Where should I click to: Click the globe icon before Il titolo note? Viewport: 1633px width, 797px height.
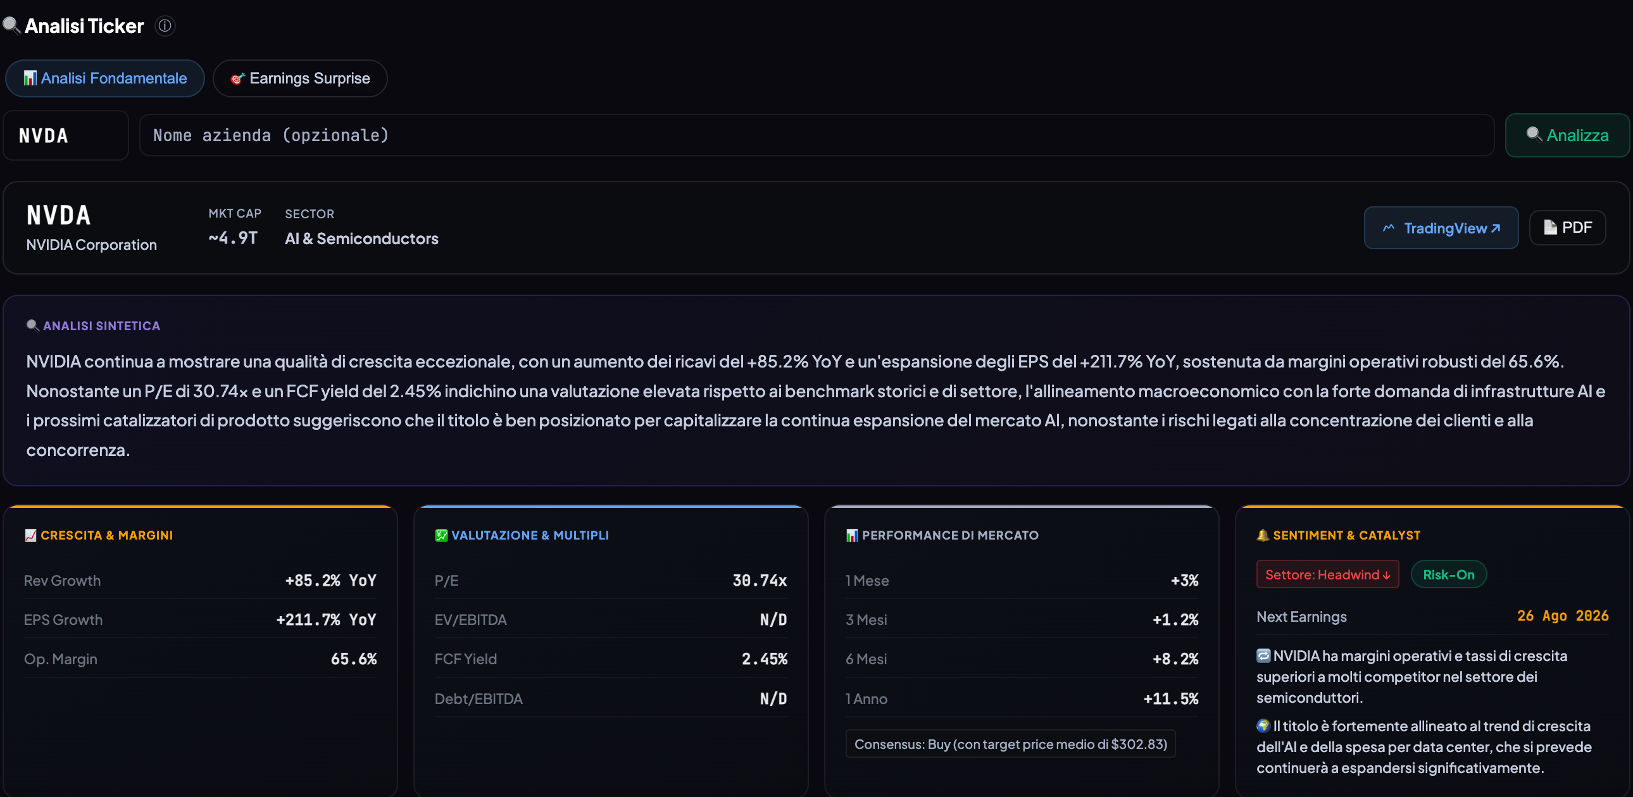click(1263, 726)
